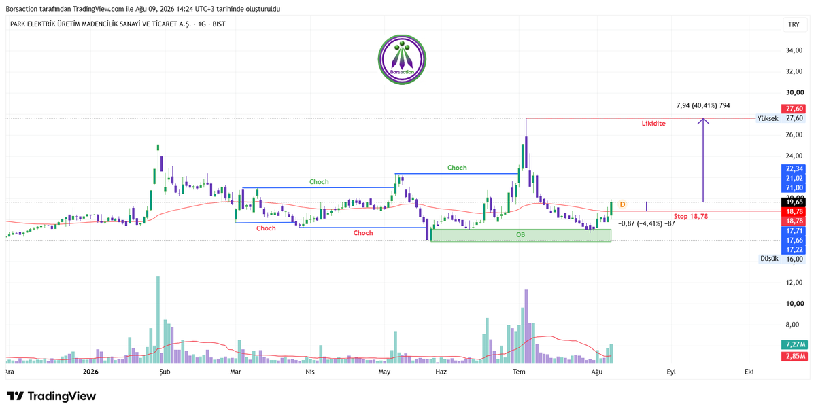Viewport: 816px width, 413px height.
Task: Click the Haz month on time axis
Action: coord(441,372)
